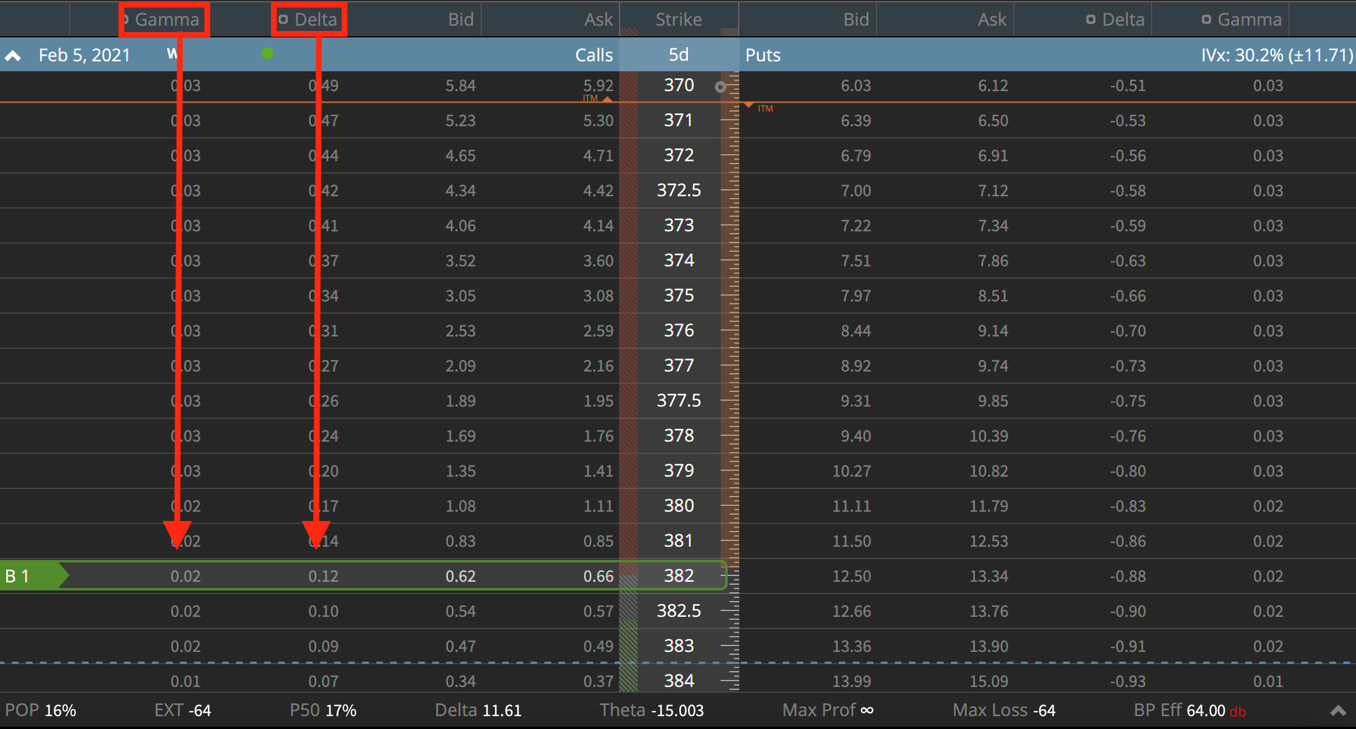Click call bid 3.05 at strike 375

(x=461, y=296)
